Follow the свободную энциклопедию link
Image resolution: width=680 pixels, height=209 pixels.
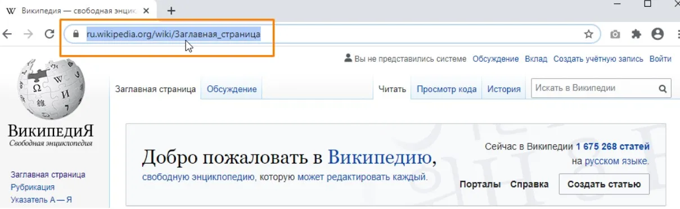pos(199,178)
